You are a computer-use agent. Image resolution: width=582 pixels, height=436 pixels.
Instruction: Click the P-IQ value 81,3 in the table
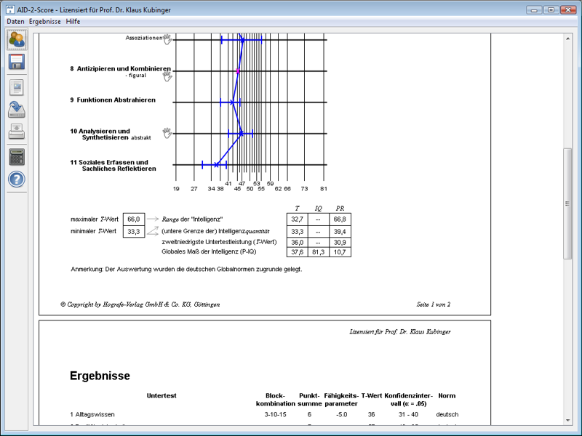(x=319, y=252)
